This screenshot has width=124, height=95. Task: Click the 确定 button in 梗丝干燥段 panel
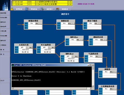pos(96,23)
